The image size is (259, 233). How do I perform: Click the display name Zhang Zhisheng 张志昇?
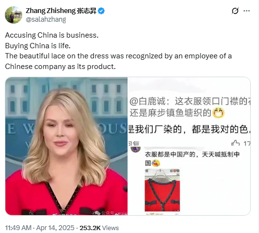coord(61,11)
